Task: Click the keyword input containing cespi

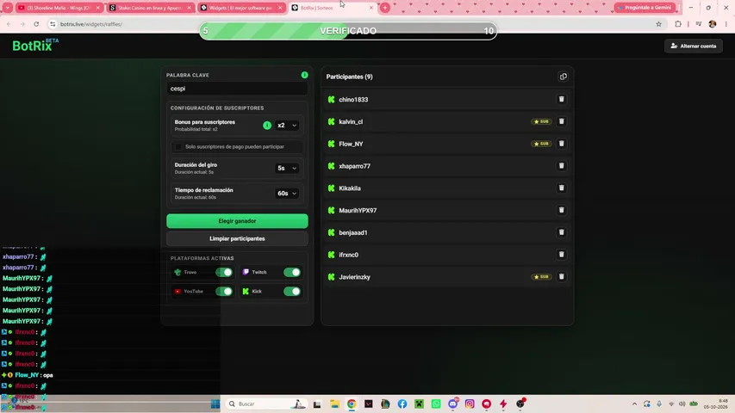Action: [x=237, y=89]
